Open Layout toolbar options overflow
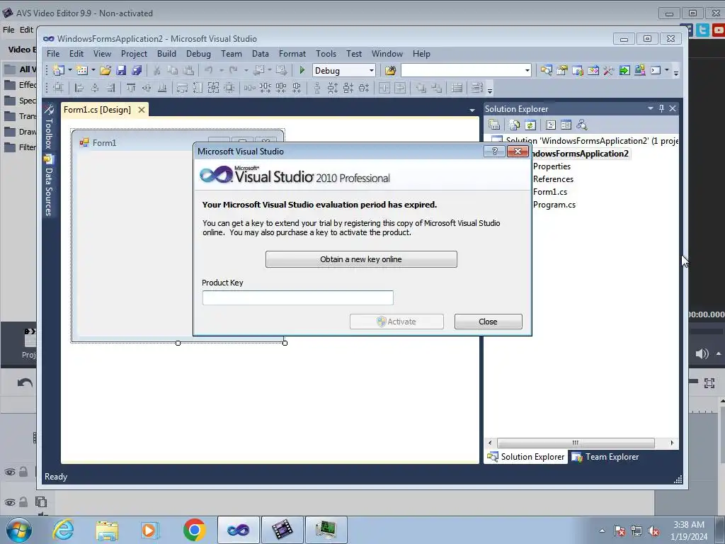This screenshot has width=725, height=544. 490,90
